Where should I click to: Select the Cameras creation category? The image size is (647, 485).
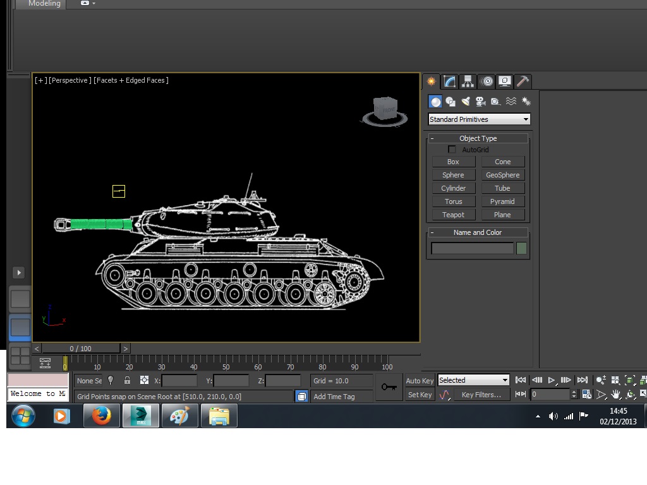click(x=481, y=102)
